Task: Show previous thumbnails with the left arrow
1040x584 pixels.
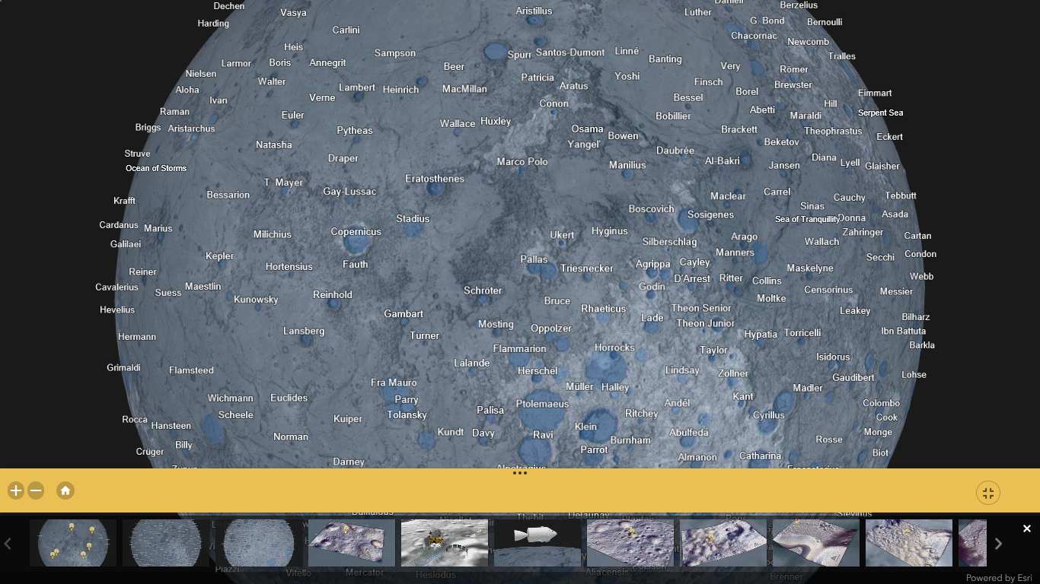Action: [8, 543]
